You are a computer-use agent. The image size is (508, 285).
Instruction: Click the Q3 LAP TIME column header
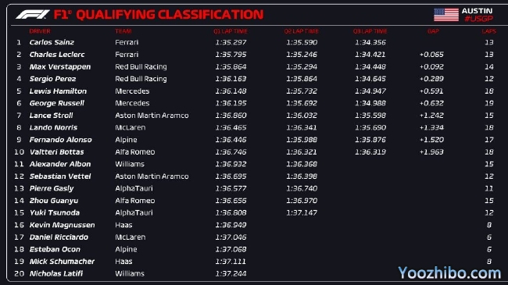click(370, 31)
